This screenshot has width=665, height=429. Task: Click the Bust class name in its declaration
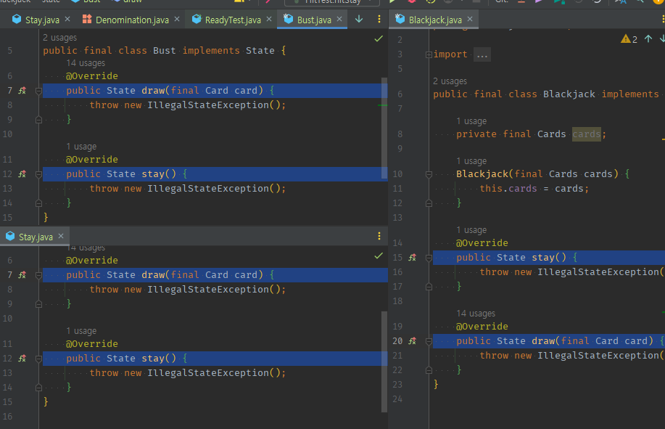[x=164, y=51]
